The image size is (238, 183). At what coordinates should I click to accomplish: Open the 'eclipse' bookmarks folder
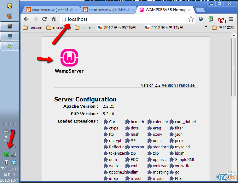pos(84,28)
